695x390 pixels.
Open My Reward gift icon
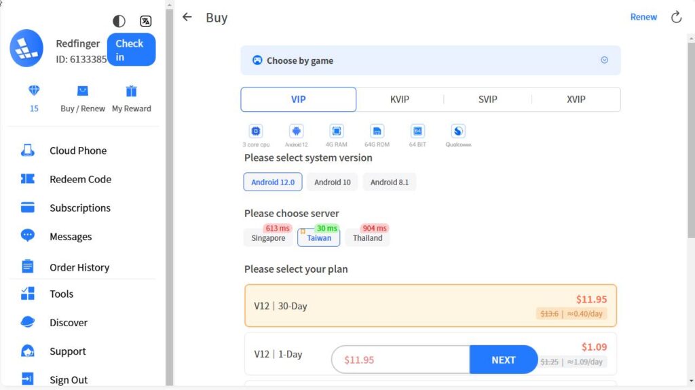click(132, 92)
